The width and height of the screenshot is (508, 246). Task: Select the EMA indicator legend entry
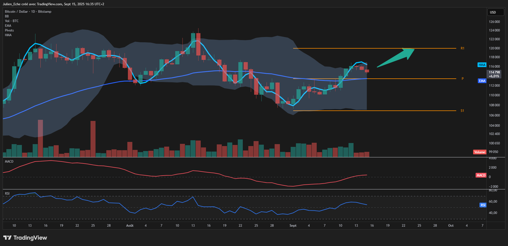point(8,26)
